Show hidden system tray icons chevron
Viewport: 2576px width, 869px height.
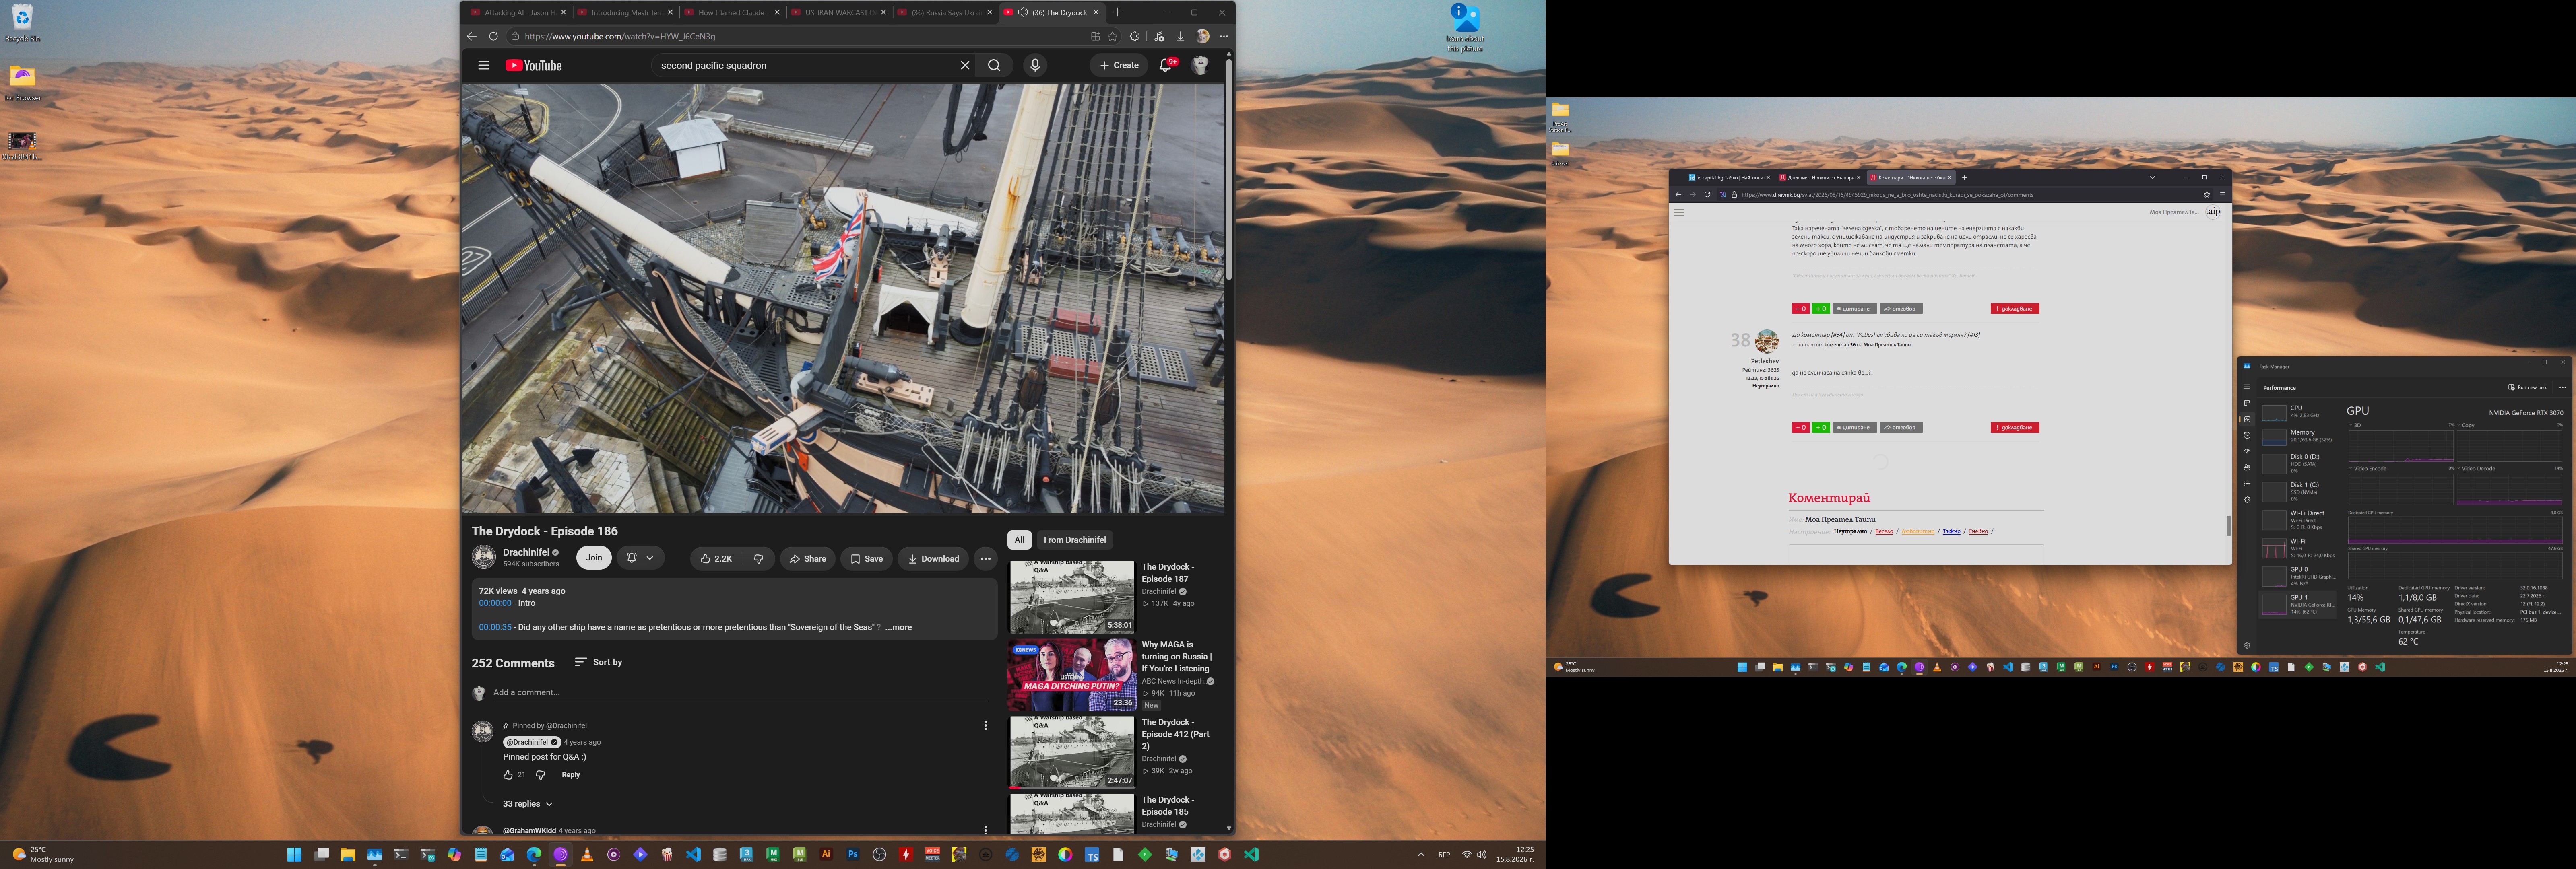(x=1421, y=855)
